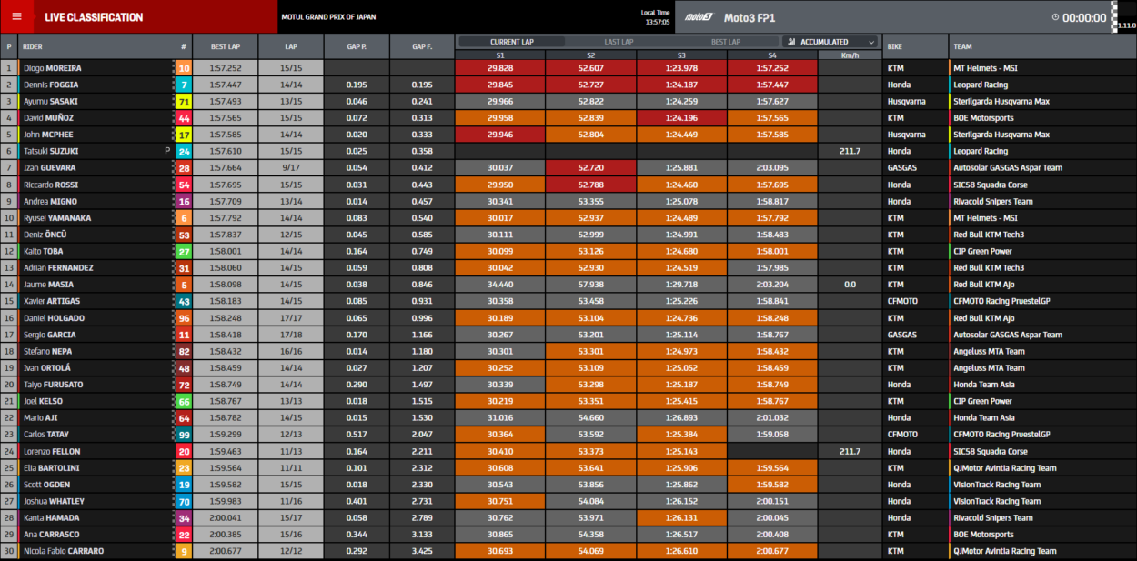This screenshot has height=561, width=1137.
Task: Click the pit 'P' indicator on Suzuki's row
Action: tap(167, 151)
